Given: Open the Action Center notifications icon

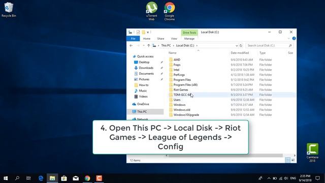Looking at the screenshot, I should [x=317, y=178].
